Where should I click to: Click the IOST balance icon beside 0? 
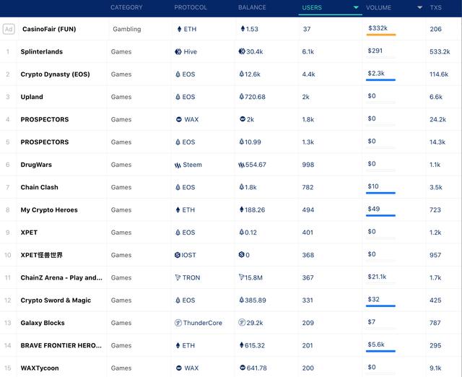tap(241, 254)
